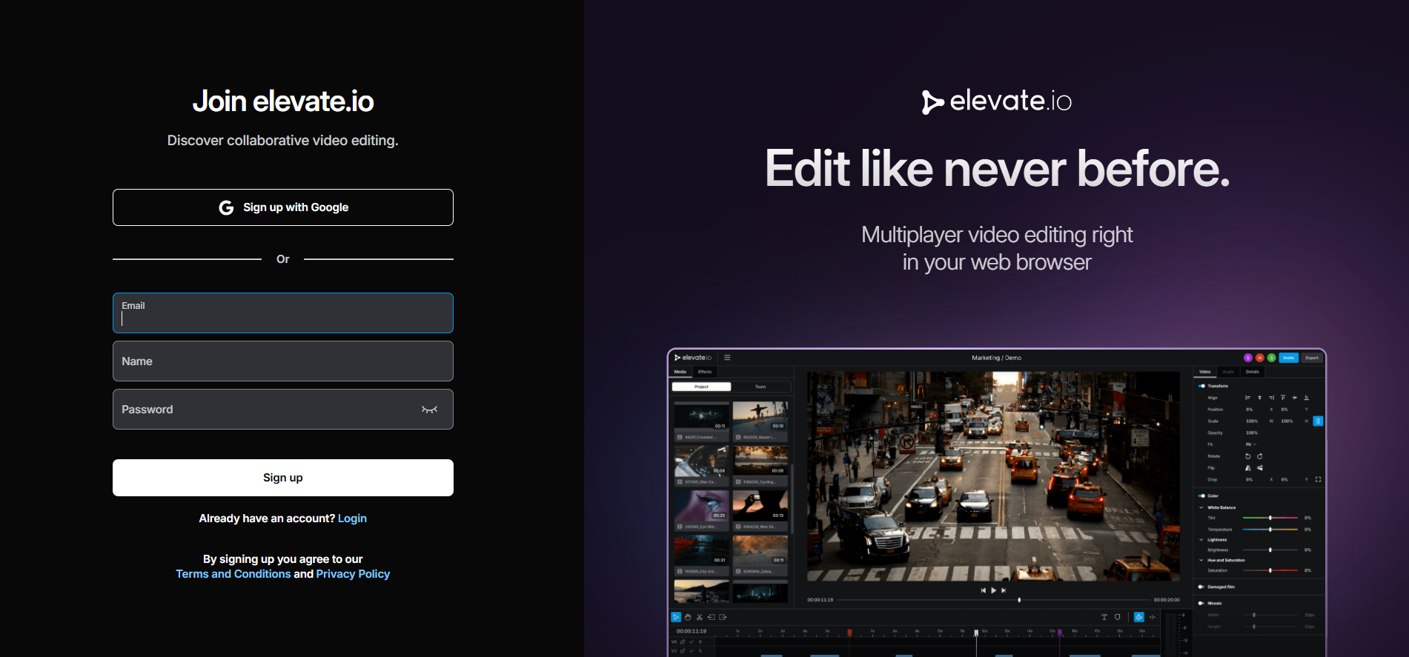The width and height of the screenshot is (1409, 657).
Task: Open the Terms and Conditions link
Action: (x=233, y=574)
